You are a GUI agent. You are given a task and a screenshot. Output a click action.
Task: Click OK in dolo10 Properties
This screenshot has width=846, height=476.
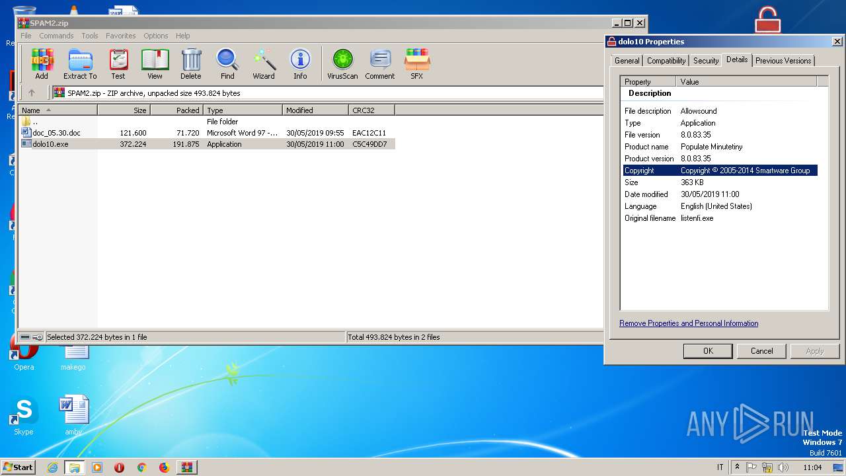(708, 351)
